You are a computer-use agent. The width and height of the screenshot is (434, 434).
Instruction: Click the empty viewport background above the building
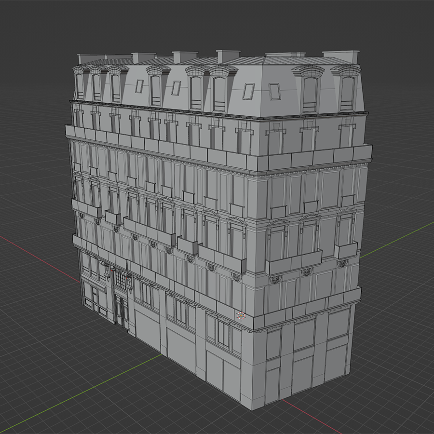coord(217,24)
